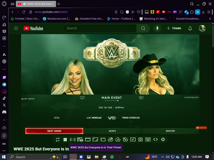
Task: Open the Aria AI sidebar icon
Action: click(x=4, y=55)
